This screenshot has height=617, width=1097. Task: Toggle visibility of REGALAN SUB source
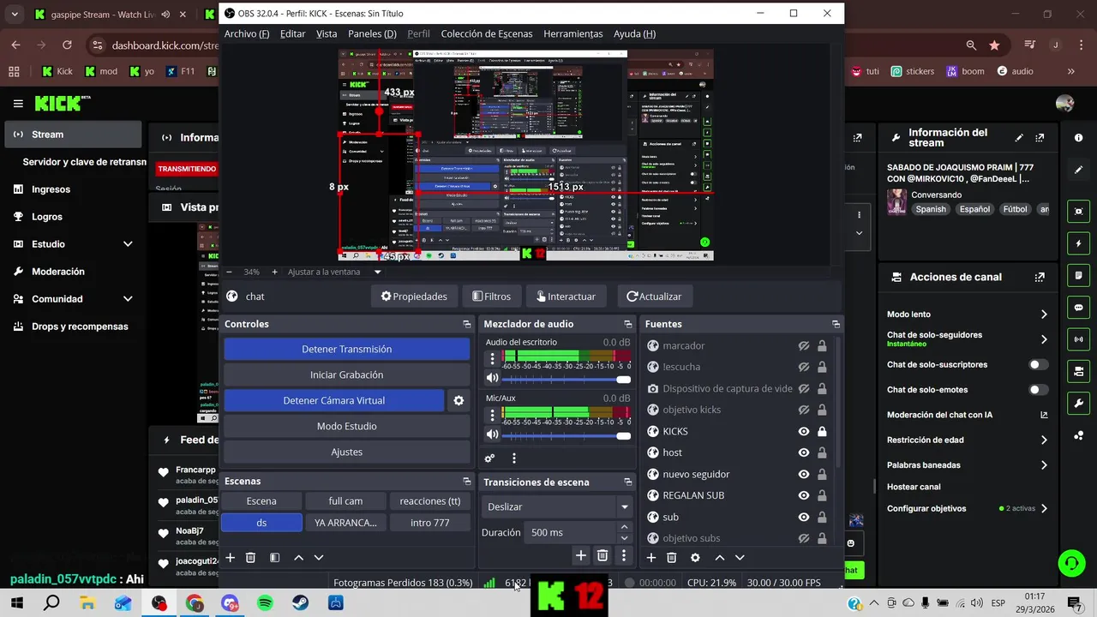point(804,495)
